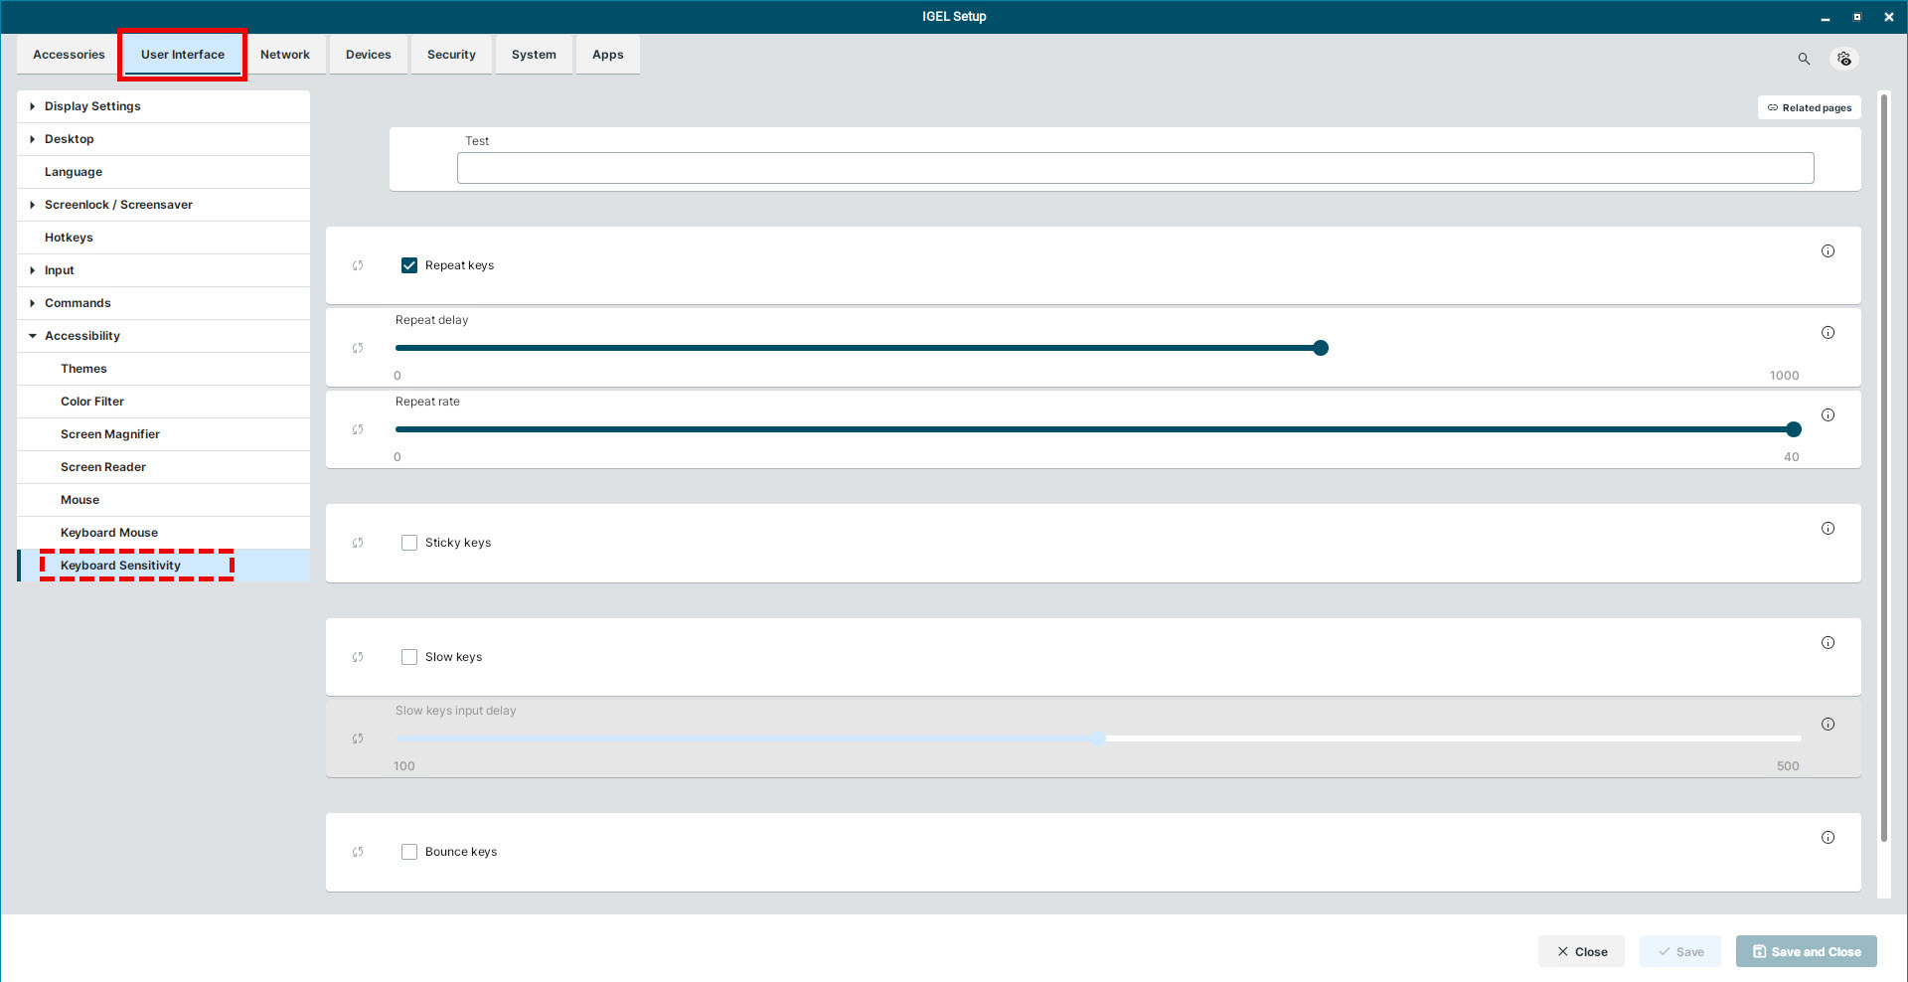1908x982 pixels.
Task: Click the info icon for Repeat keys
Action: 1828,251
